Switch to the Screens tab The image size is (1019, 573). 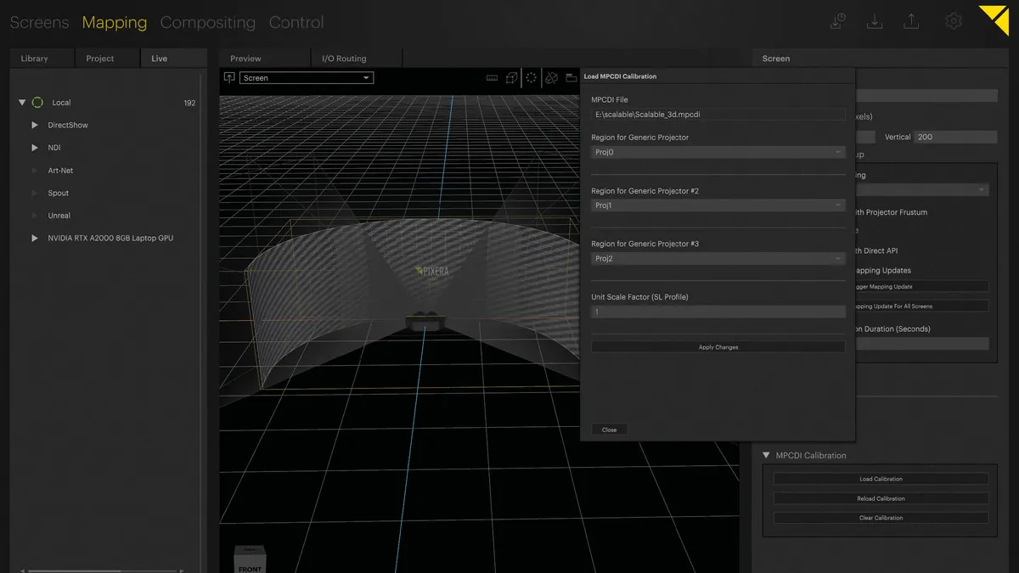pos(39,22)
